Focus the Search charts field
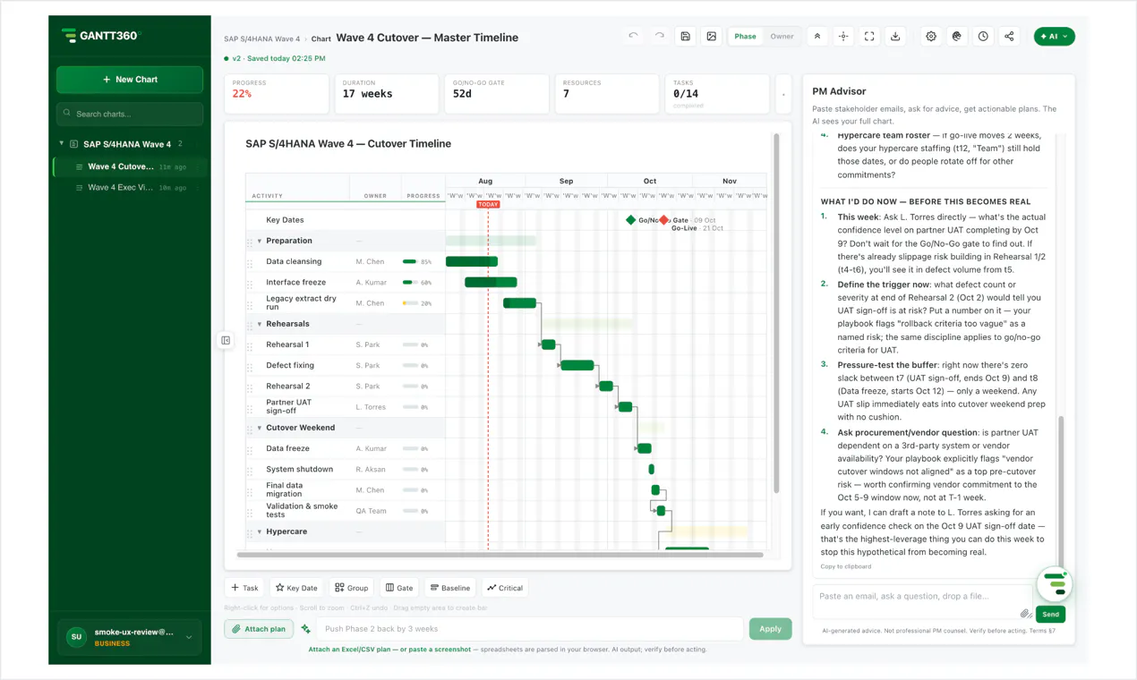 point(130,114)
